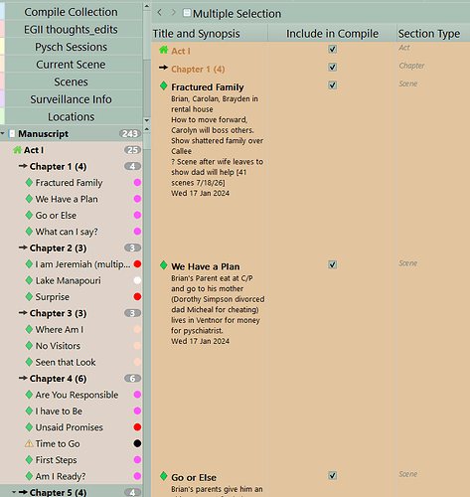Go forward using the right navigation arrow

click(174, 13)
